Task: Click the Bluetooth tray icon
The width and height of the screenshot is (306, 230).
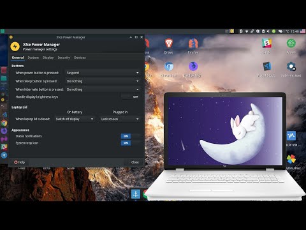Action: [x=241, y=31]
